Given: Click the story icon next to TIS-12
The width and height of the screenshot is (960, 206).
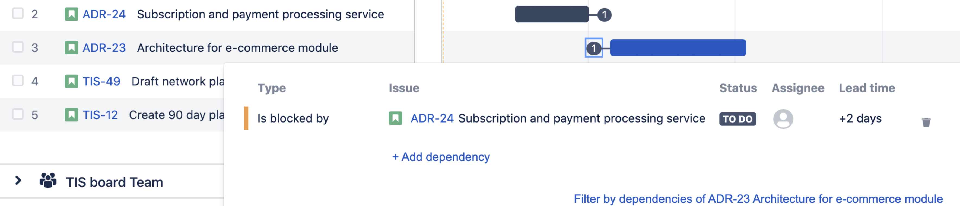Looking at the screenshot, I should [x=71, y=115].
